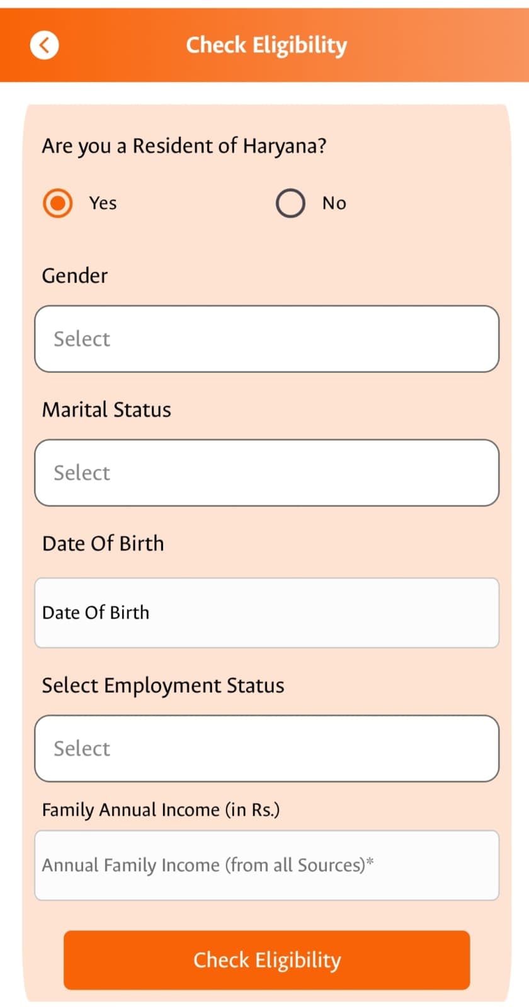Click the Haryana resident question text
529x1007 pixels.
185,145
